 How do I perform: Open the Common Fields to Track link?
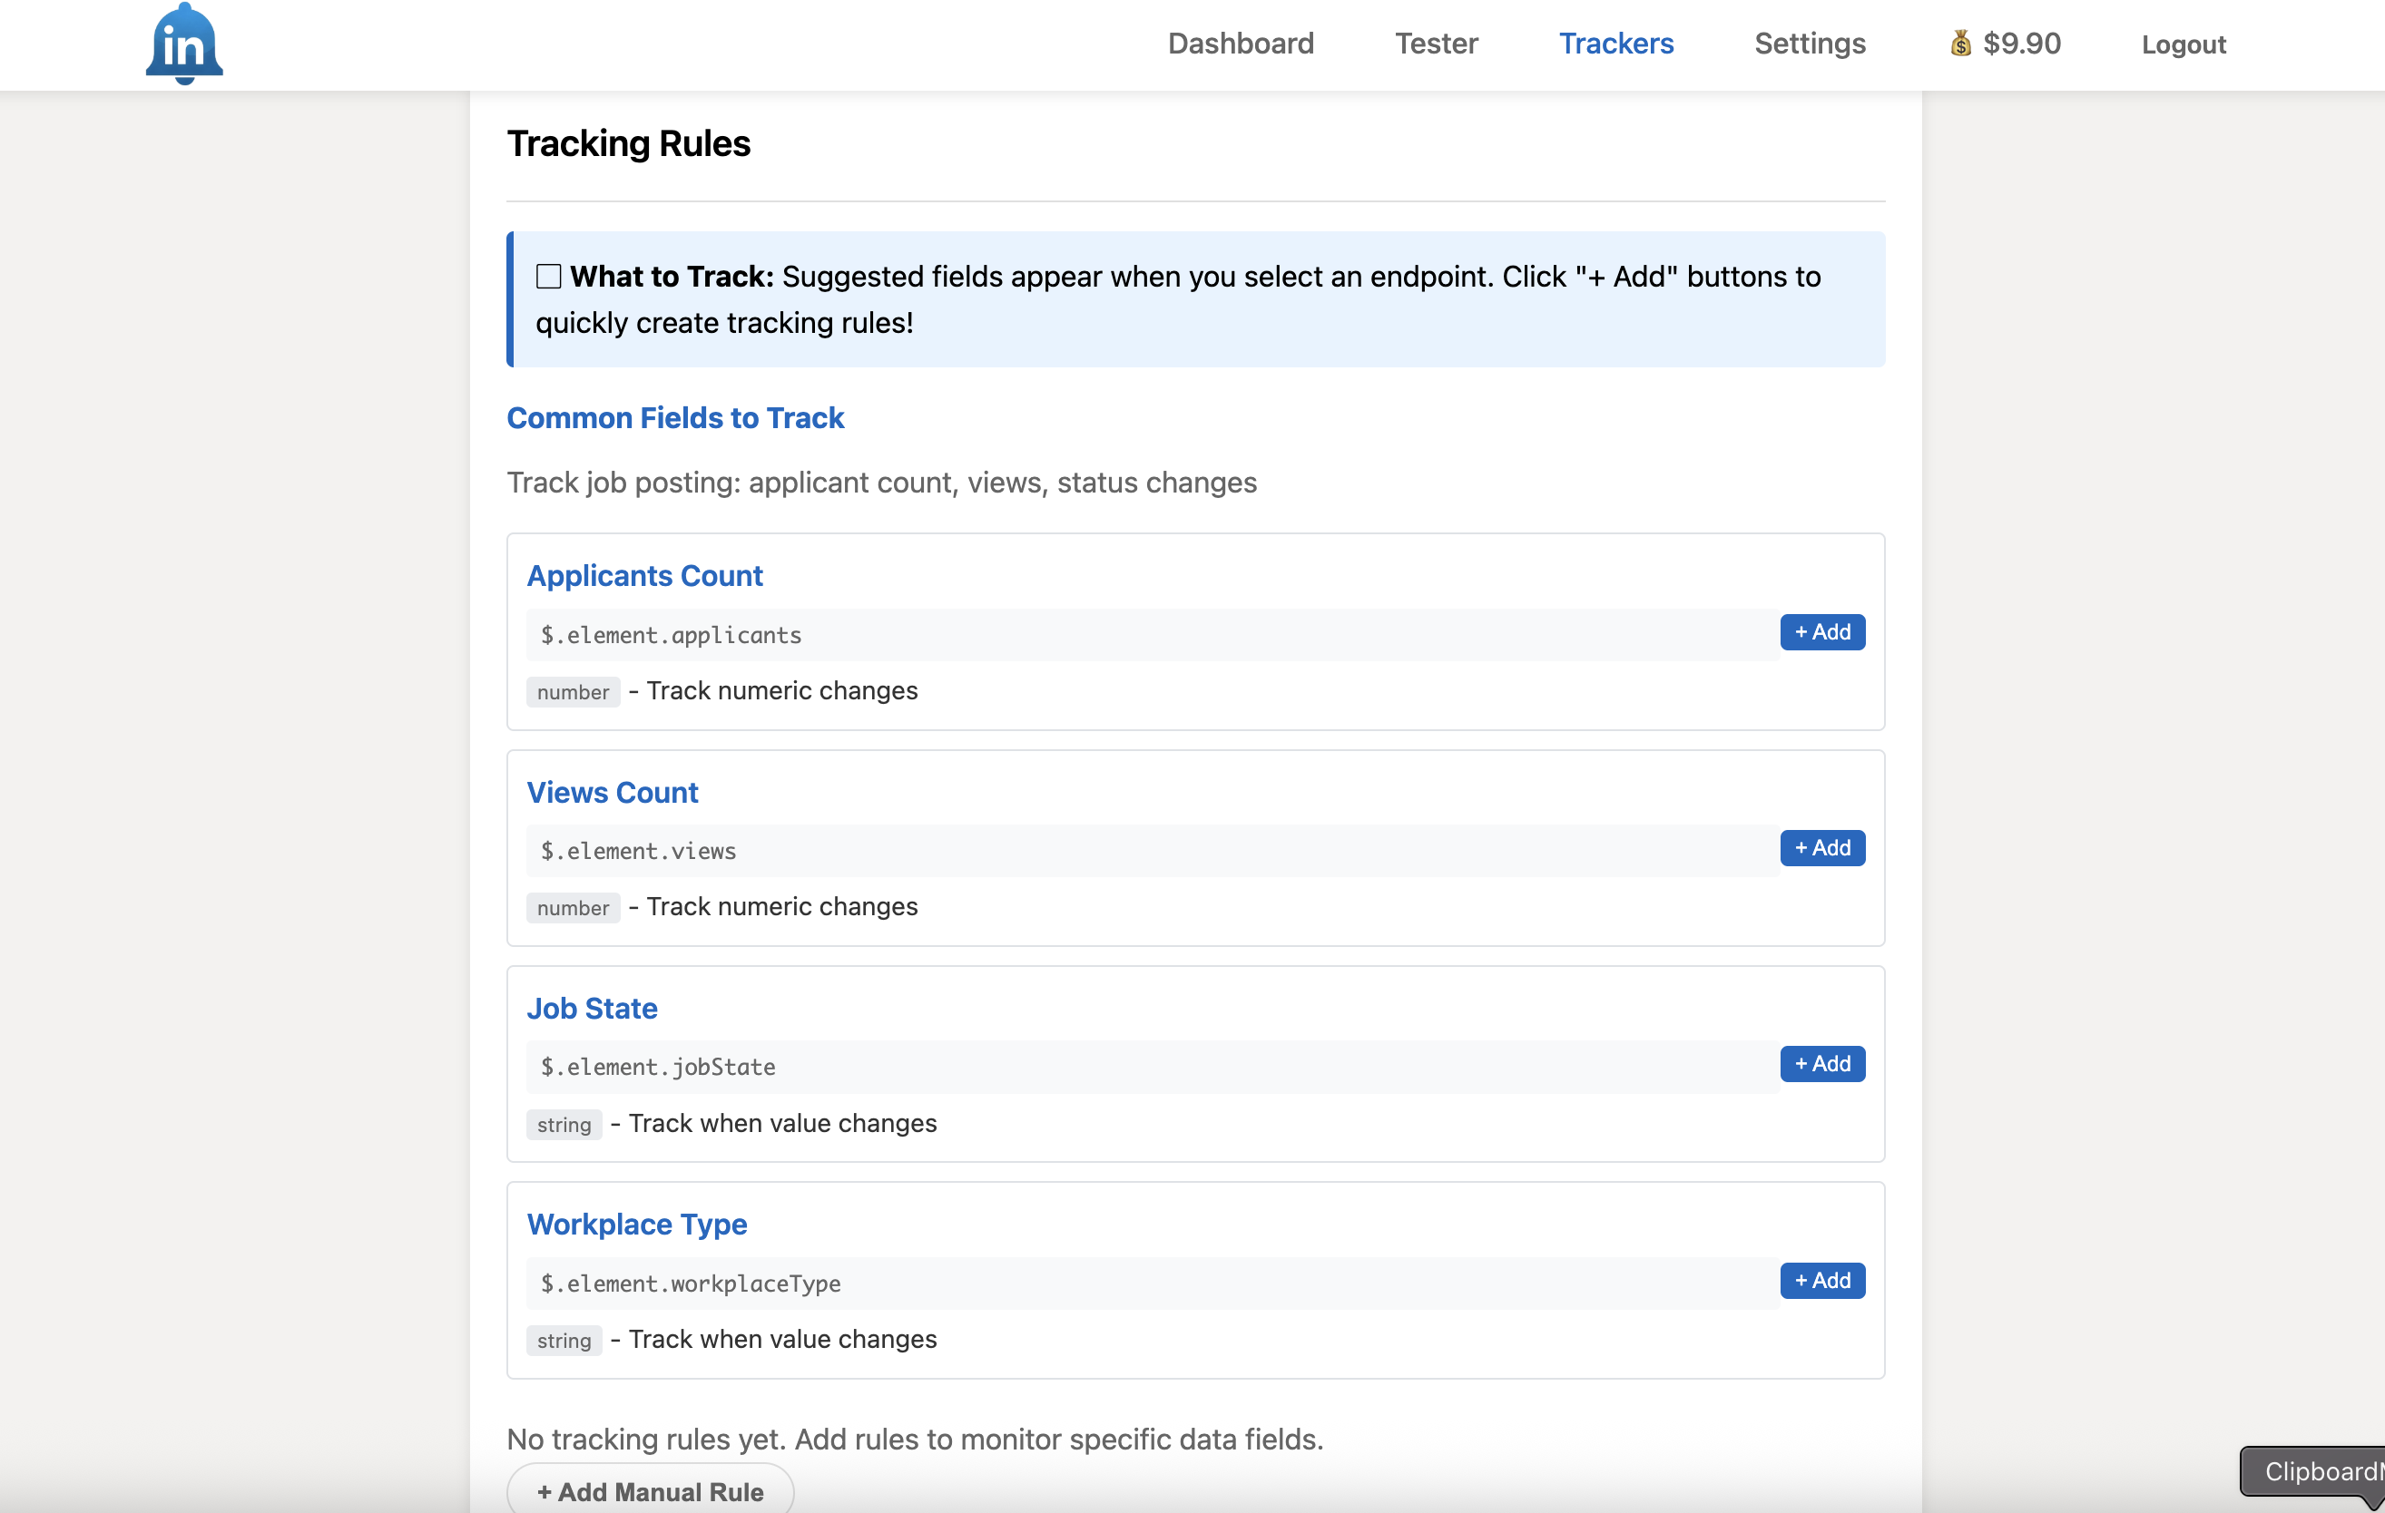coord(675,418)
